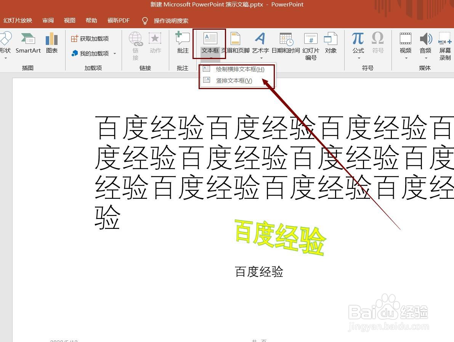Open the Shapes gallery
Viewport: 454px width, 342px height.
(5, 43)
